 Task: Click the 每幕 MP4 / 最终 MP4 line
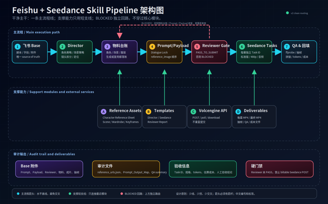click(249, 118)
